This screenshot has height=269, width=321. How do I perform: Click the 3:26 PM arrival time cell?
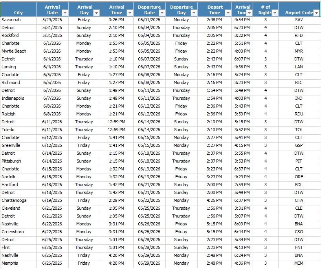point(117,20)
